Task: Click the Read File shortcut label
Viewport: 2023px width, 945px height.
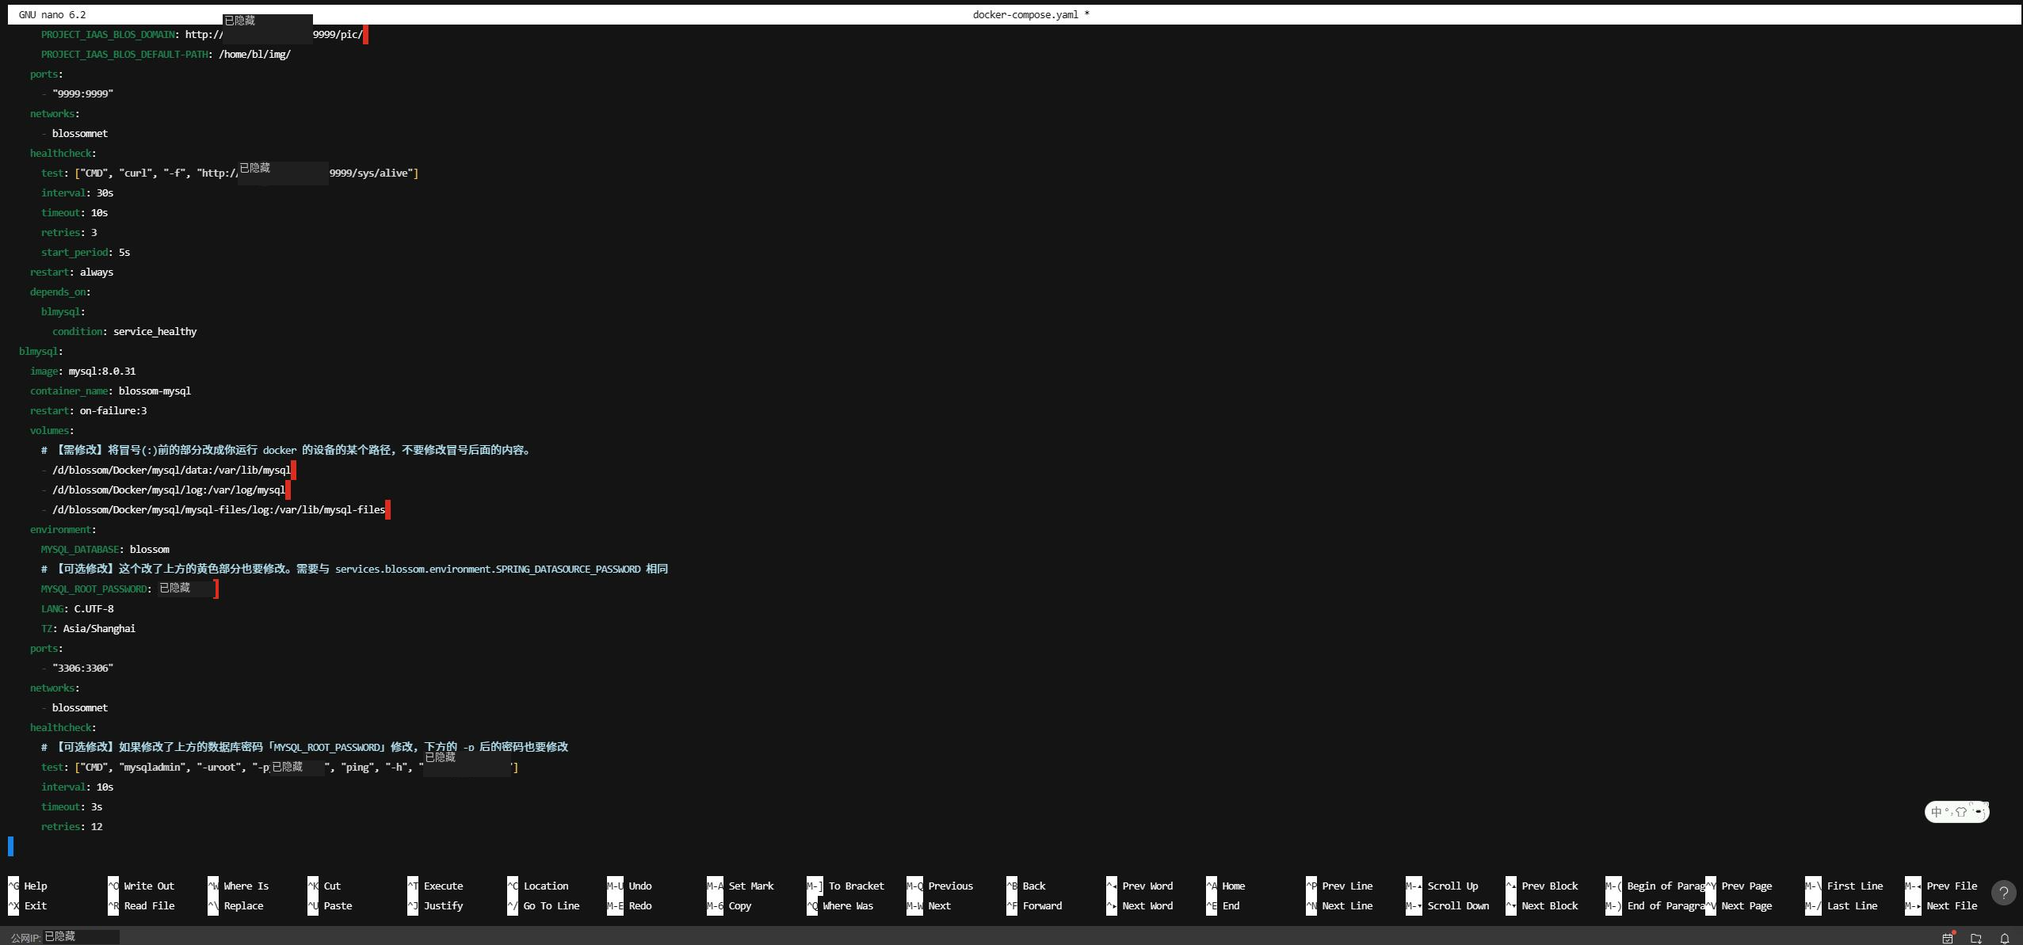Action: pos(149,905)
